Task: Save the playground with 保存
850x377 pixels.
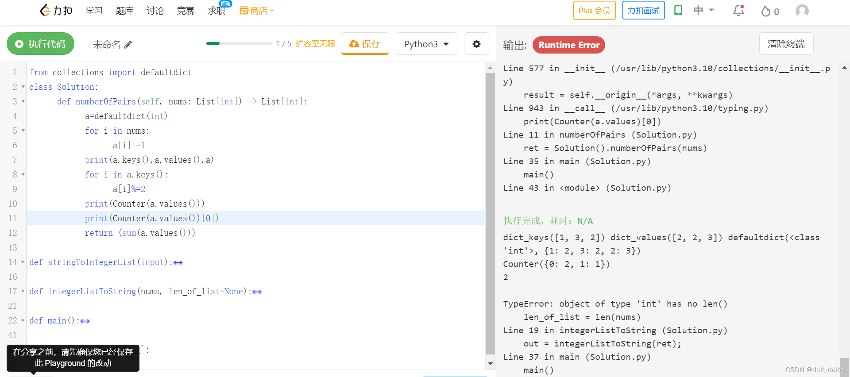Action: 365,44
